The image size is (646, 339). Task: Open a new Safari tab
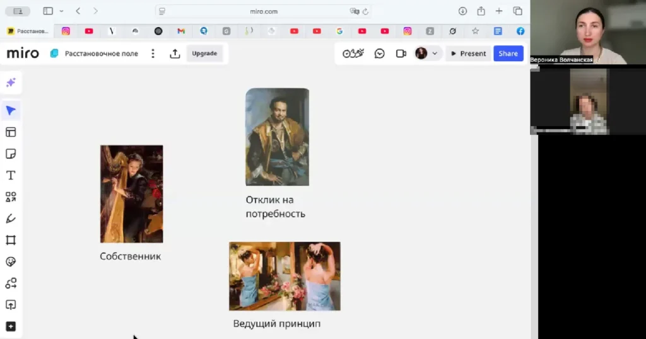[x=499, y=11]
